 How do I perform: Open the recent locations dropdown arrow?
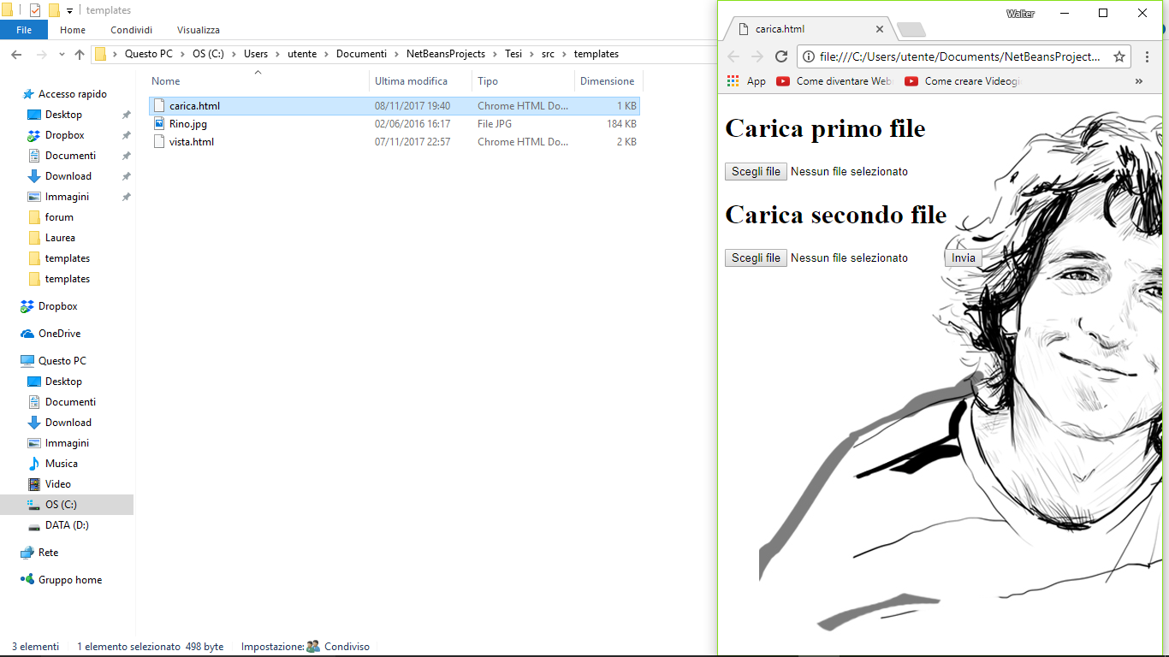pos(61,54)
